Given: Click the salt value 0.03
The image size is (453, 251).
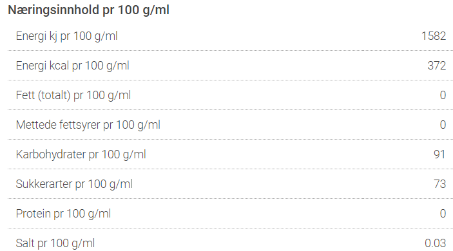Looking at the screenshot, I should [x=436, y=243].
